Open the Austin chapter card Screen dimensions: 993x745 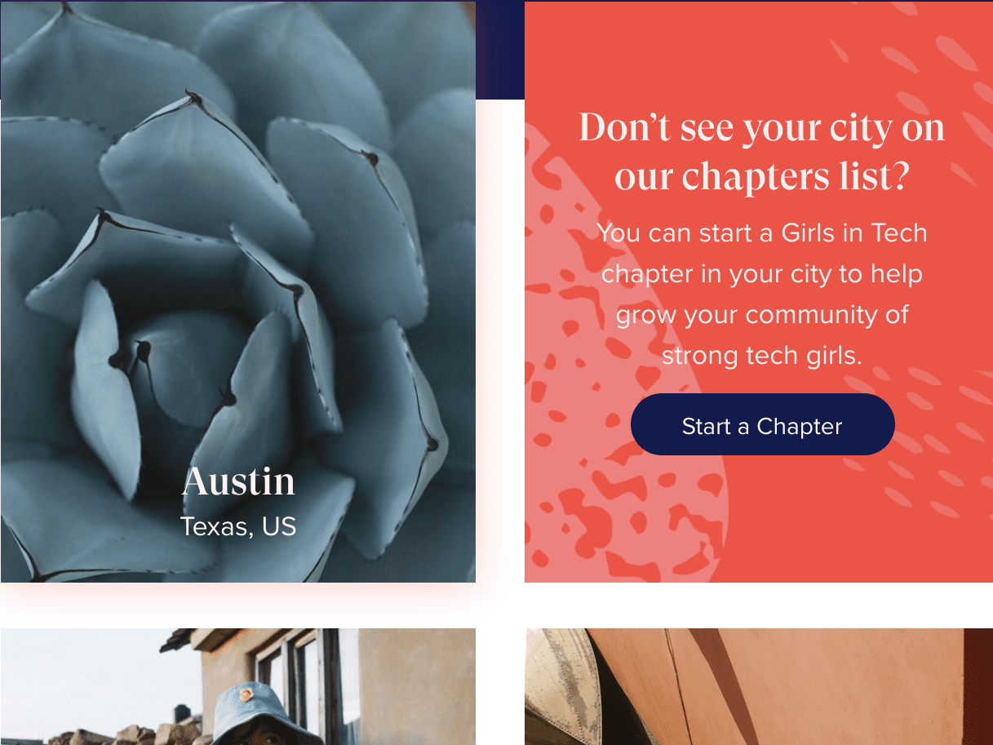pos(238,291)
